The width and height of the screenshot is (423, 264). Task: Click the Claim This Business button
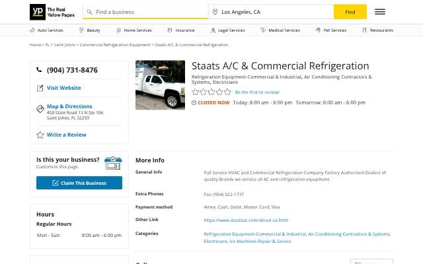(x=79, y=183)
